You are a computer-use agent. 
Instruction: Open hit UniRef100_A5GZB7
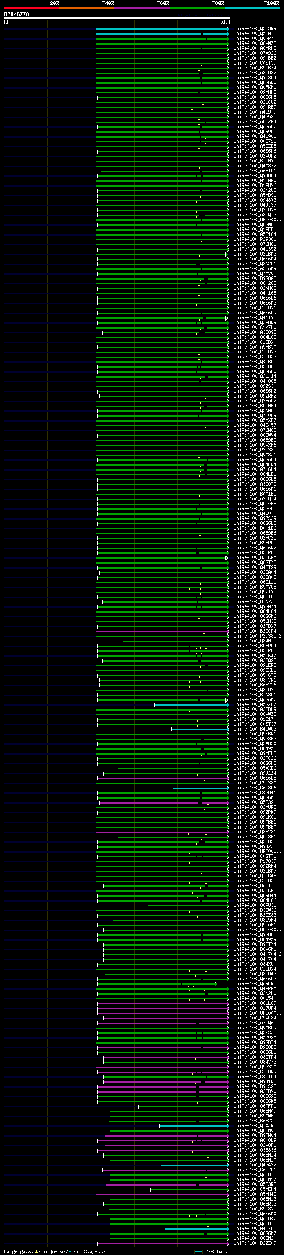(x=255, y=705)
